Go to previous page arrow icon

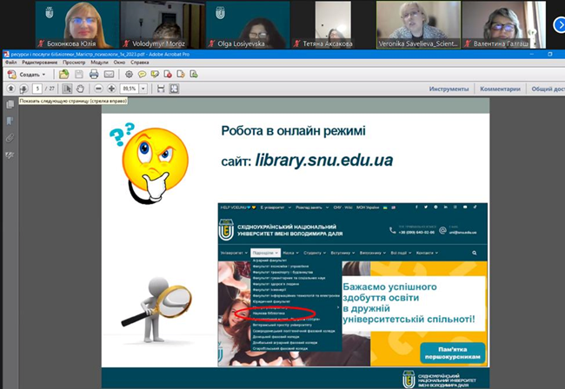coord(10,89)
